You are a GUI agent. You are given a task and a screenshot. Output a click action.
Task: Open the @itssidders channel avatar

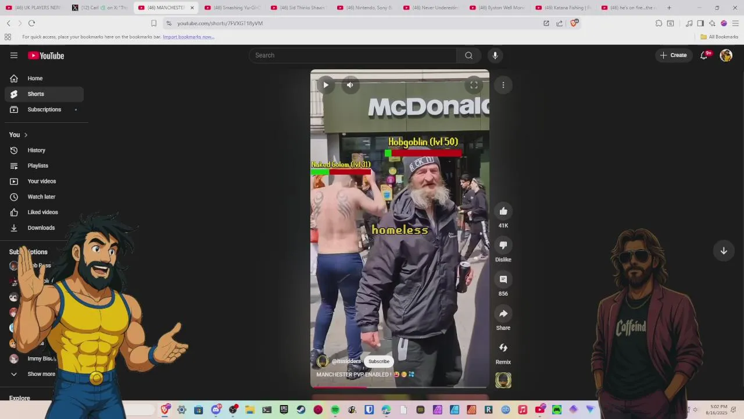click(x=323, y=361)
